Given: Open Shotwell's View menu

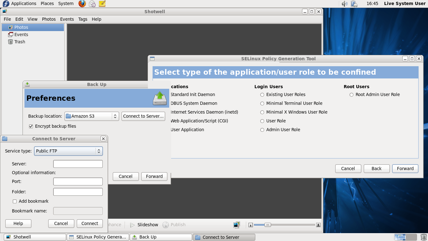Looking at the screenshot, I should (33, 19).
